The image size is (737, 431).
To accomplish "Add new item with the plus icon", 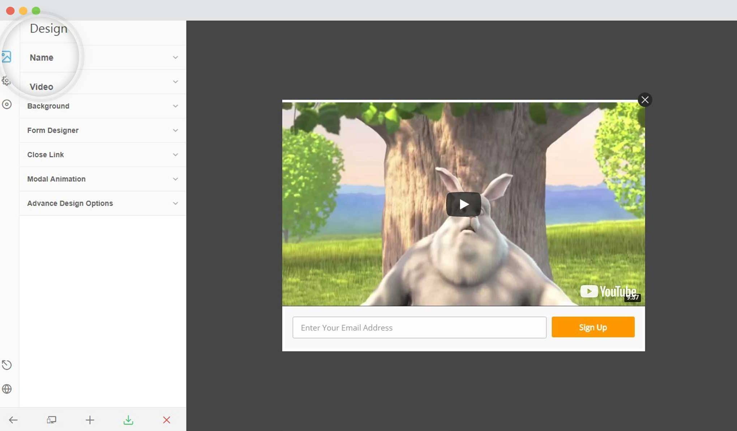I will [90, 420].
